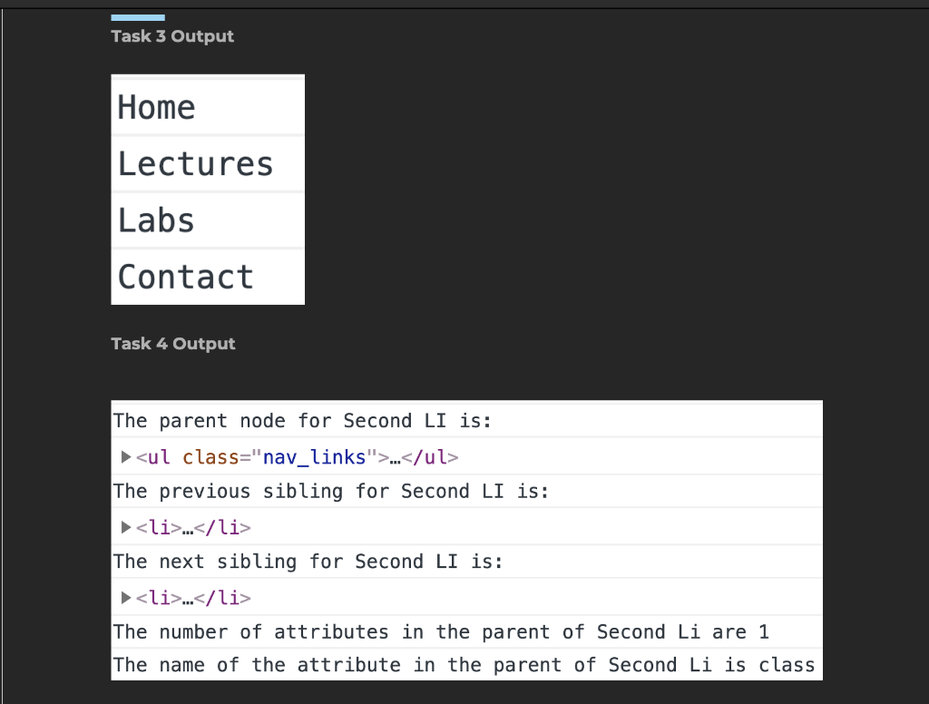Select 'The parent node for Second LI' line
Image resolution: width=929 pixels, height=704 pixels.
pyautogui.click(x=467, y=421)
